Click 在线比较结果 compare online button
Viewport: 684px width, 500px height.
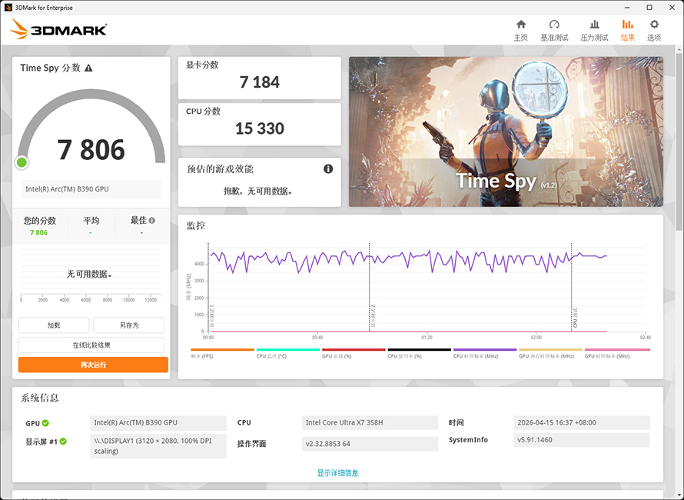[x=91, y=345]
